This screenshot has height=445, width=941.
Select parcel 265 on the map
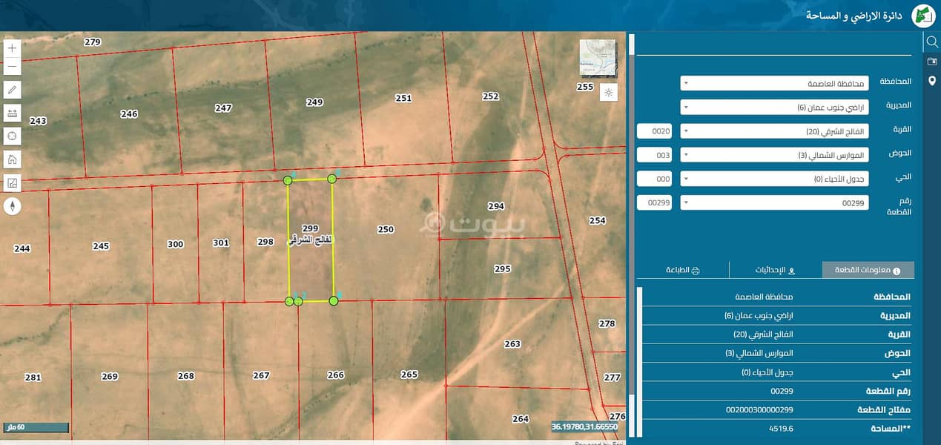click(409, 375)
